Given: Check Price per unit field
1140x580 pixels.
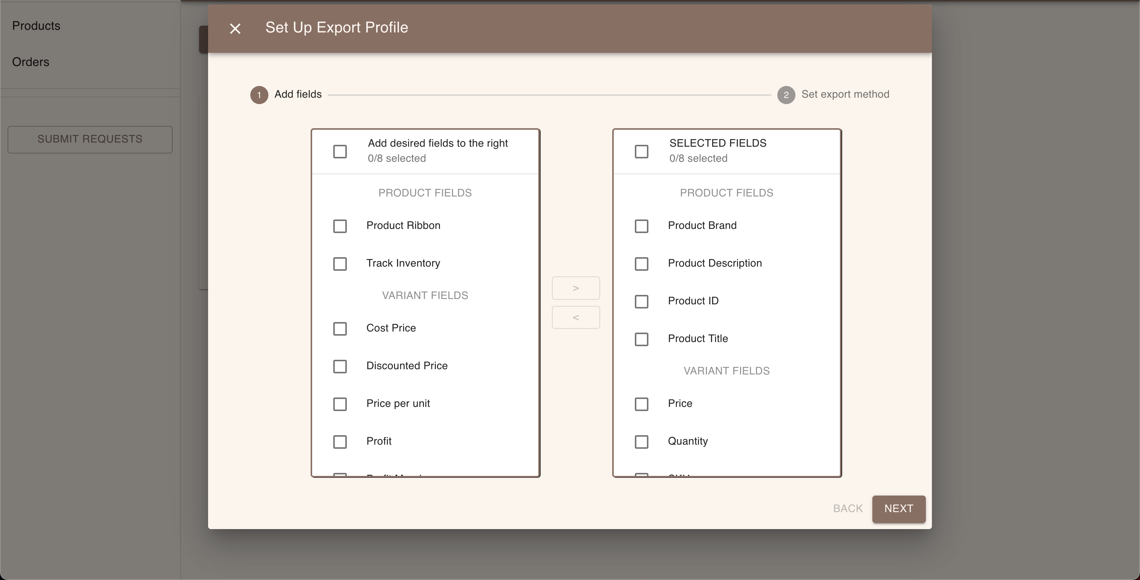Looking at the screenshot, I should [340, 404].
